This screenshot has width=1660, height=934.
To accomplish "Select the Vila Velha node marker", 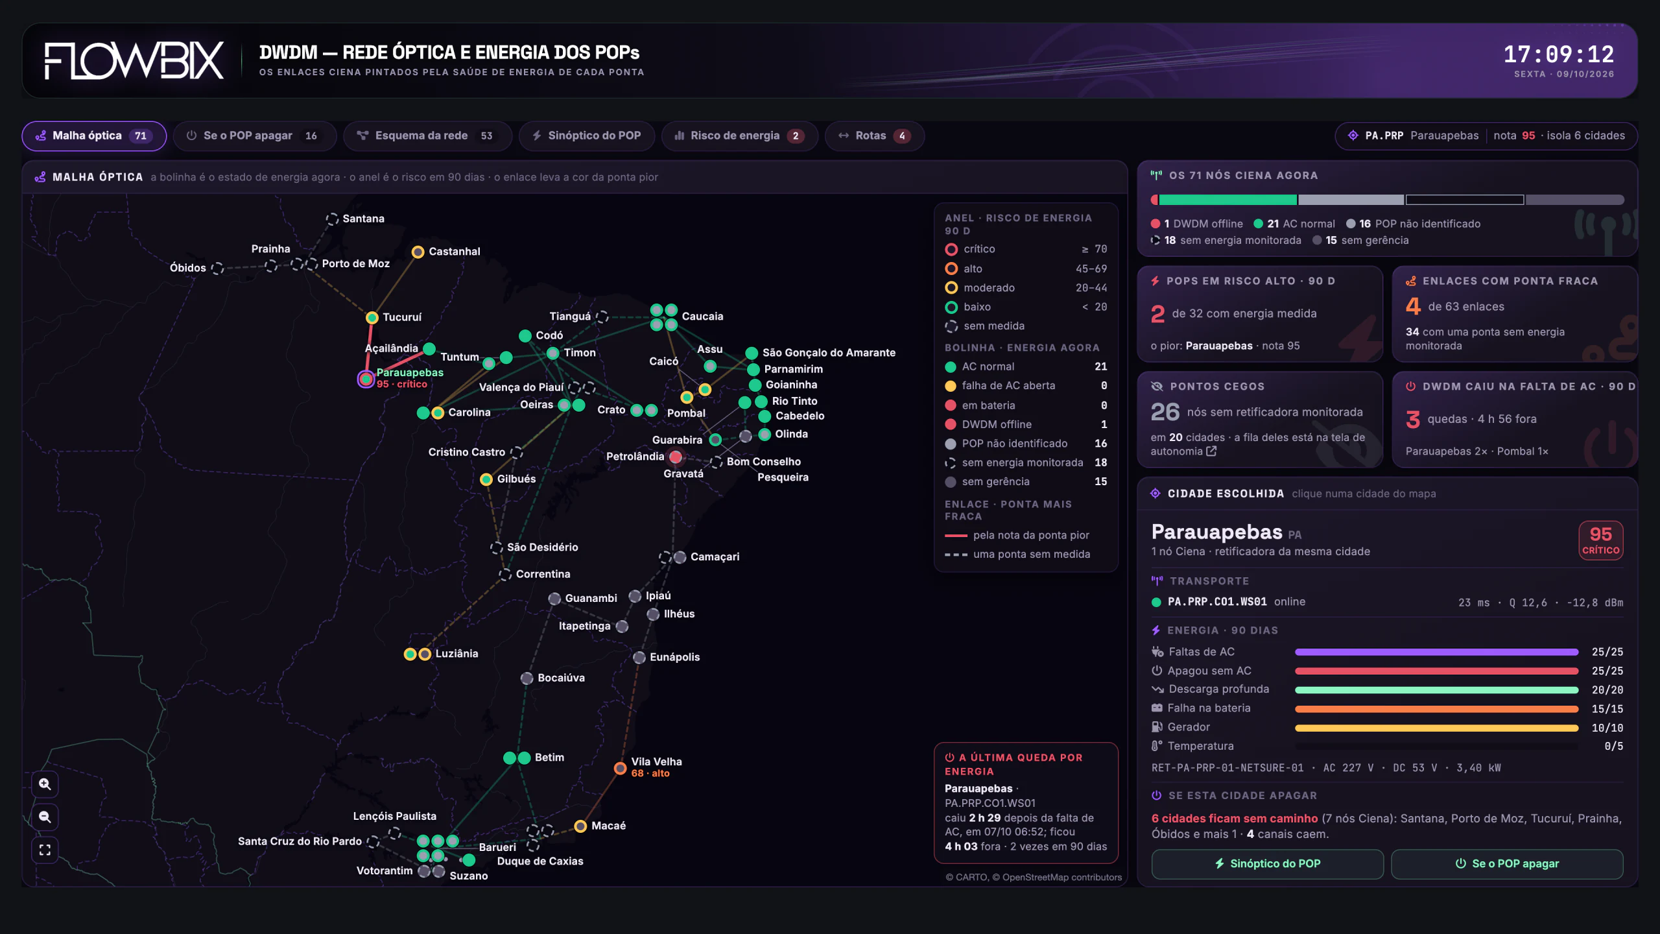I will point(620,768).
